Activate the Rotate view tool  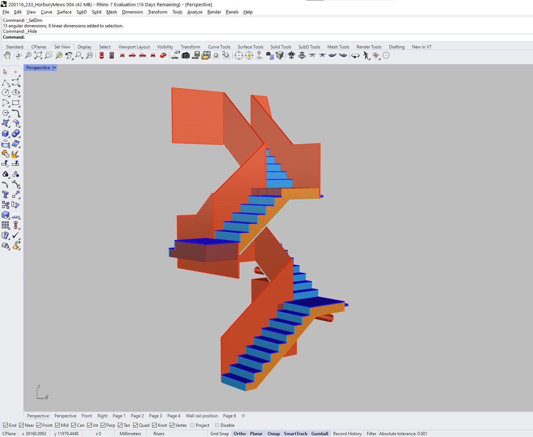click(17, 55)
